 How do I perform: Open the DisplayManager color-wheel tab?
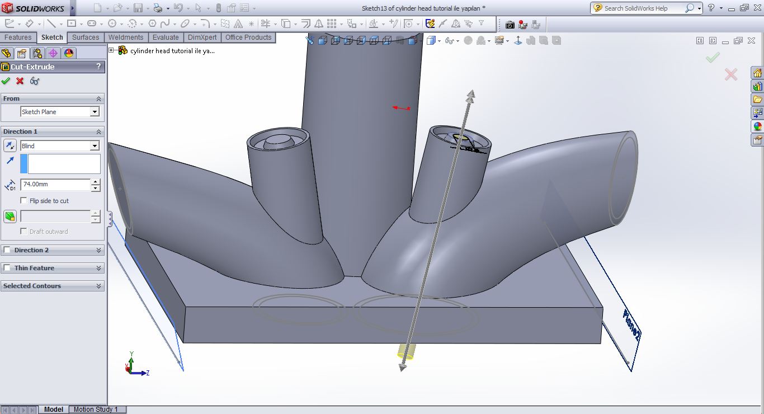(x=69, y=53)
